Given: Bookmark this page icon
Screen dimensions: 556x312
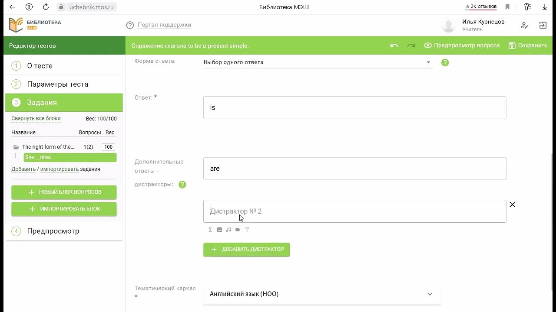Looking at the screenshot, I should pos(507,7).
